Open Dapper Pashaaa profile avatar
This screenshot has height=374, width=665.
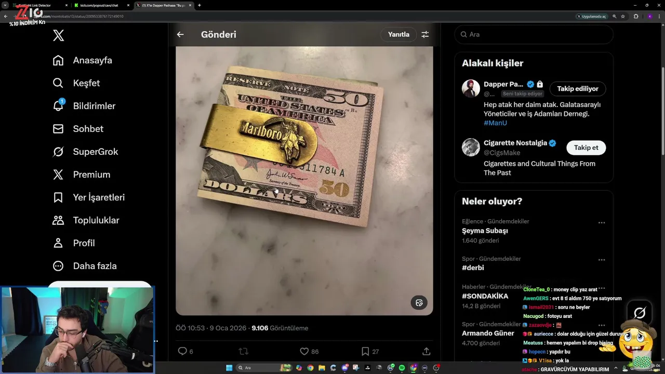pos(471,88)
